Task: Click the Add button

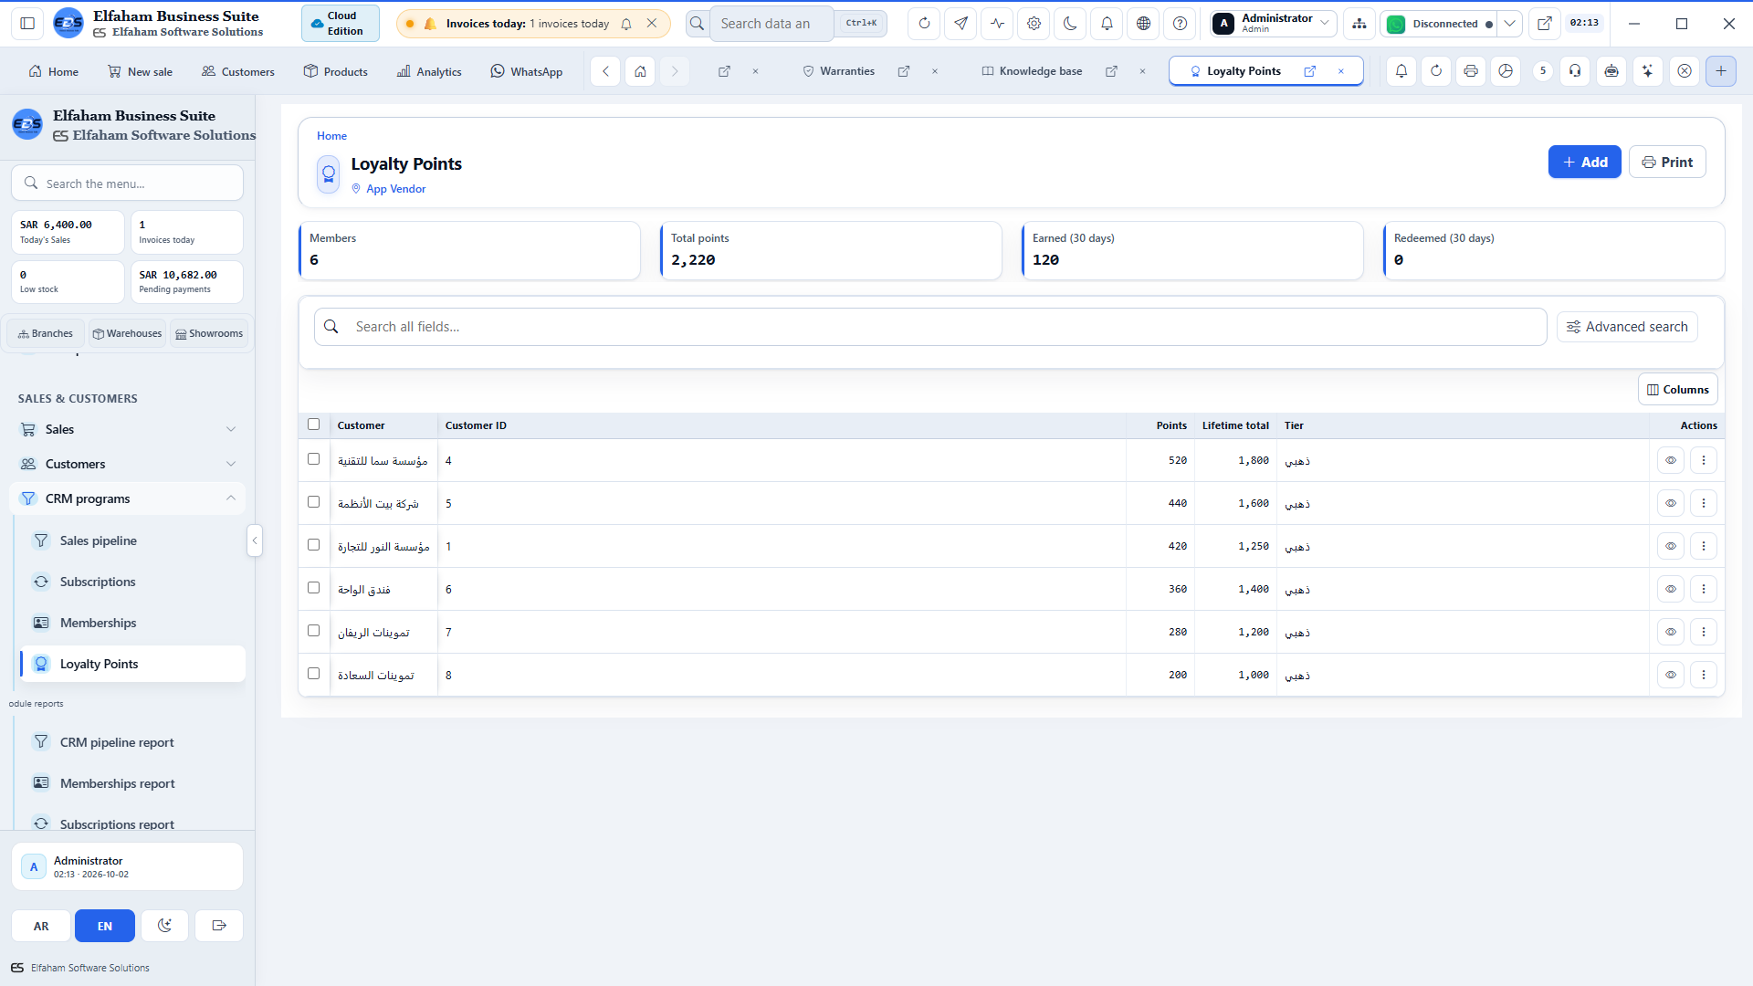Action: pyautogui.click(x=1584, y=162)
